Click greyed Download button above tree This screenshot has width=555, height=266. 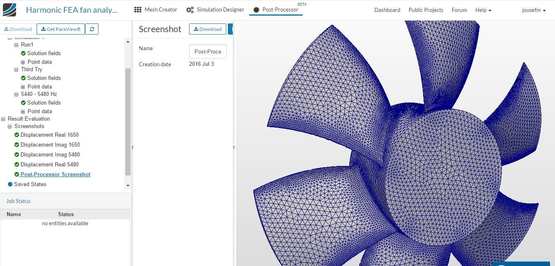click(18, 29)
